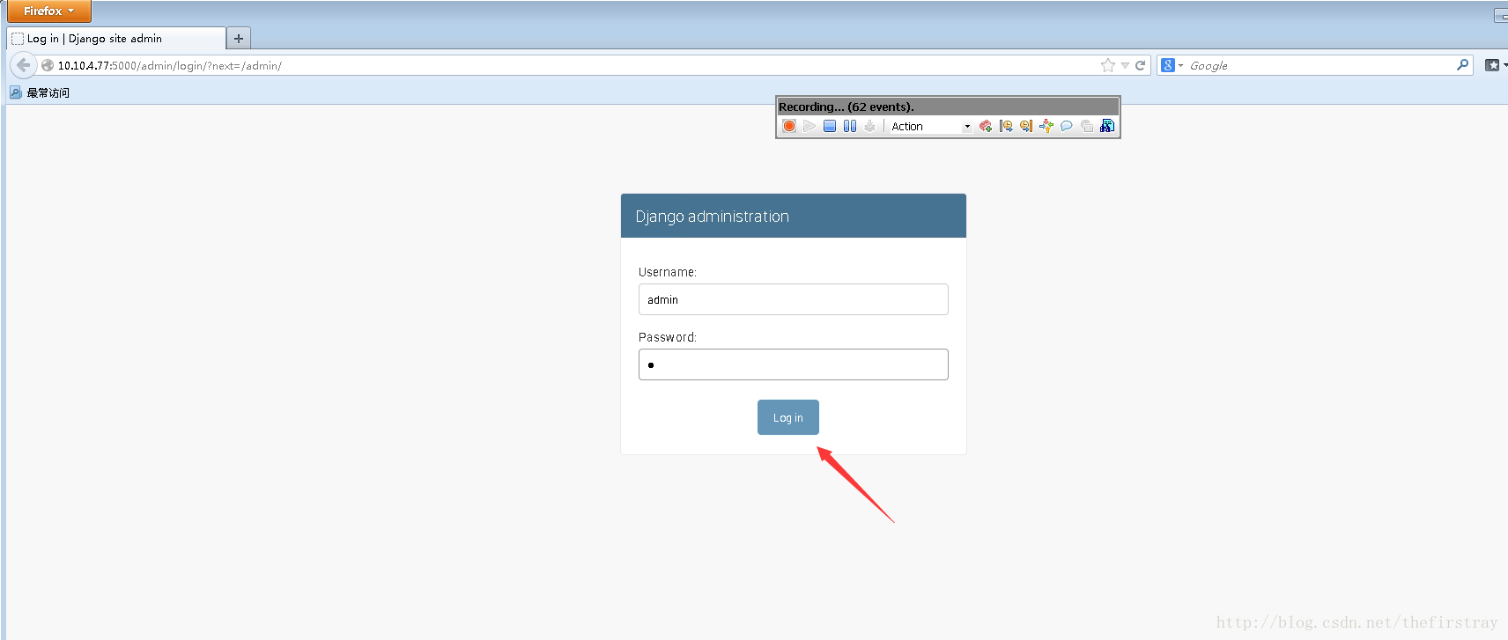Click the Password: label
The image size is (1508, 640).
point(667,337)
